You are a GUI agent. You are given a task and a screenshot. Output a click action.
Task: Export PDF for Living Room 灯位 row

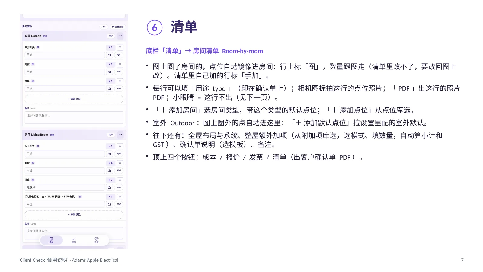point(119,171)
